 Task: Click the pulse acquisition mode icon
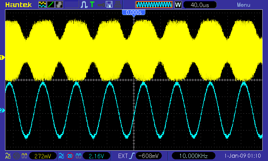coord(84,5)
